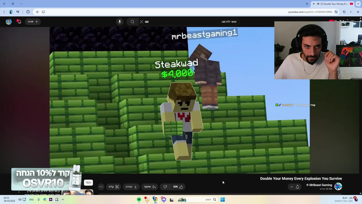
Task: Open the Chrome profile avatar
Action: tap(11, 12)
